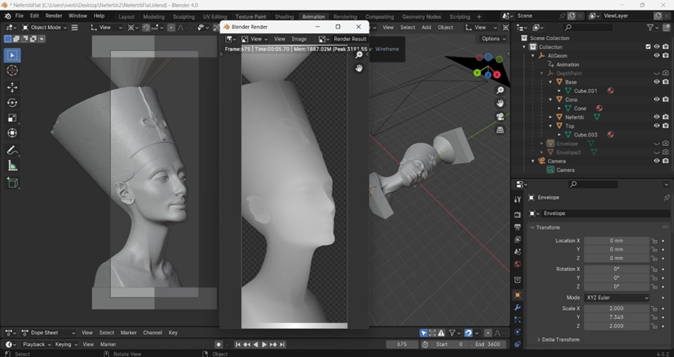Switch to the Shading workspace tab
Viewport: 674px width, 357px height.
click(284, 16)
